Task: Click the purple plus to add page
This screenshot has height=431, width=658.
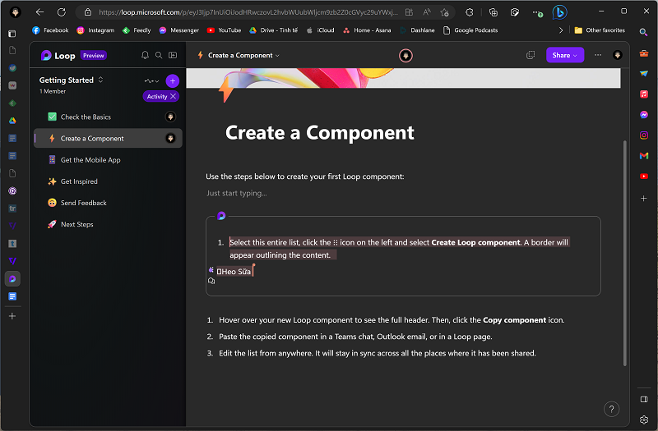Action: click(x=173, y=80)
